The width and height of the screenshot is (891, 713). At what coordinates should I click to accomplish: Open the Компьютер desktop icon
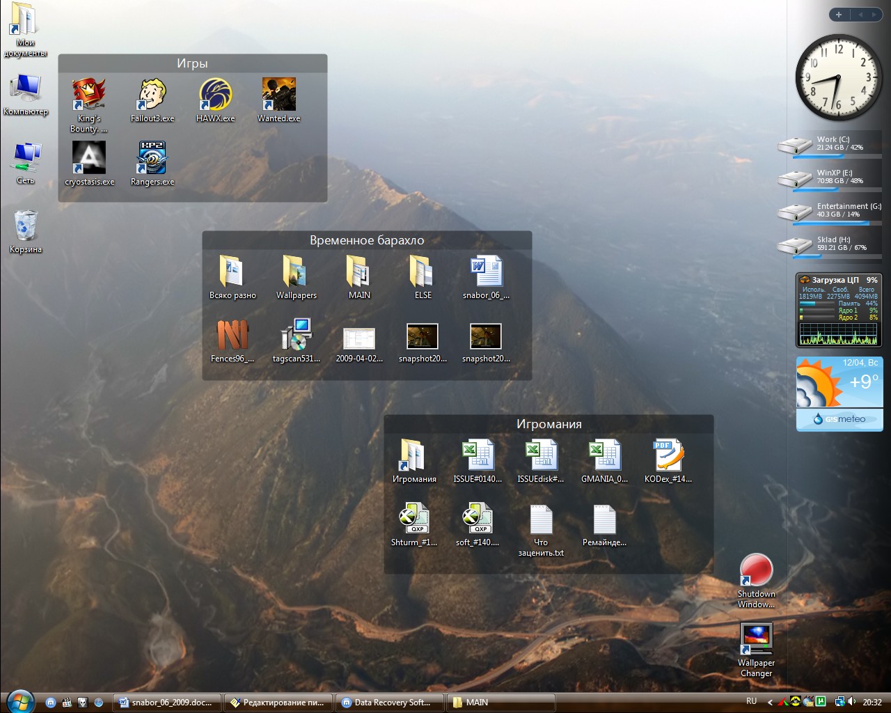26,95
